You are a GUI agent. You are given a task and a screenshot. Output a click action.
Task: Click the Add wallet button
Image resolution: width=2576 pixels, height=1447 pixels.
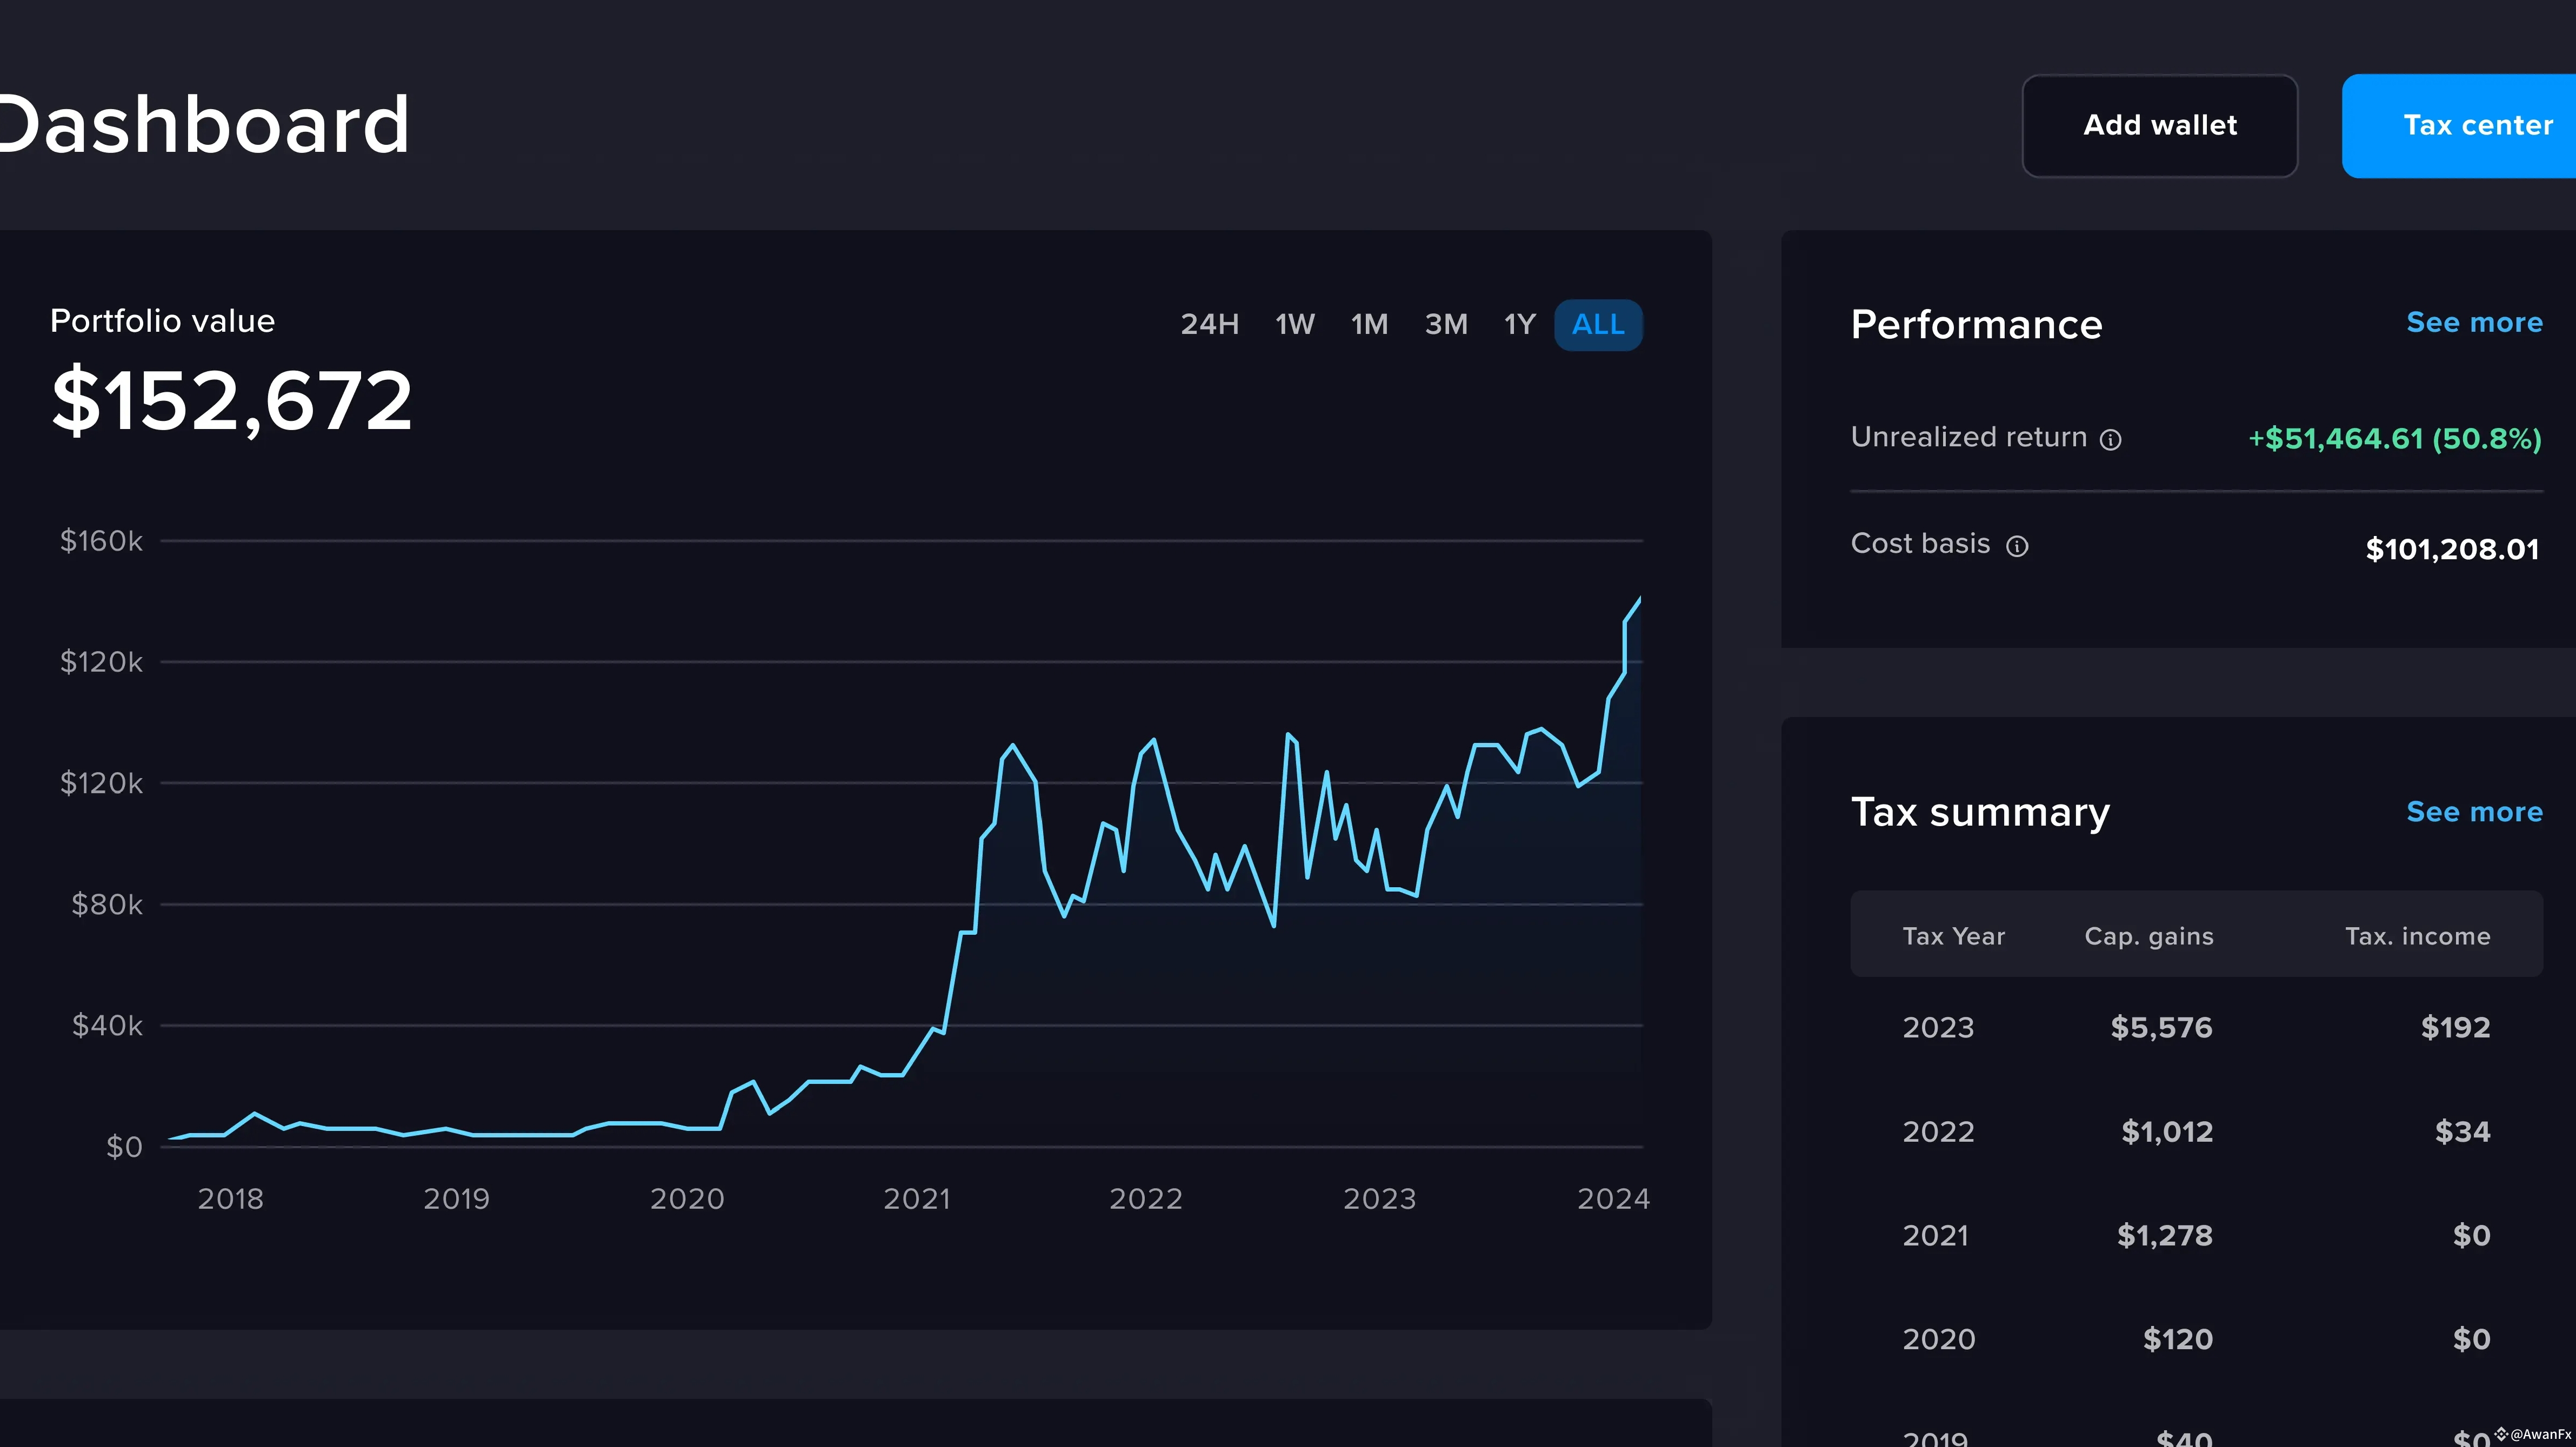pyautogui.click(x=2159, y=126)
